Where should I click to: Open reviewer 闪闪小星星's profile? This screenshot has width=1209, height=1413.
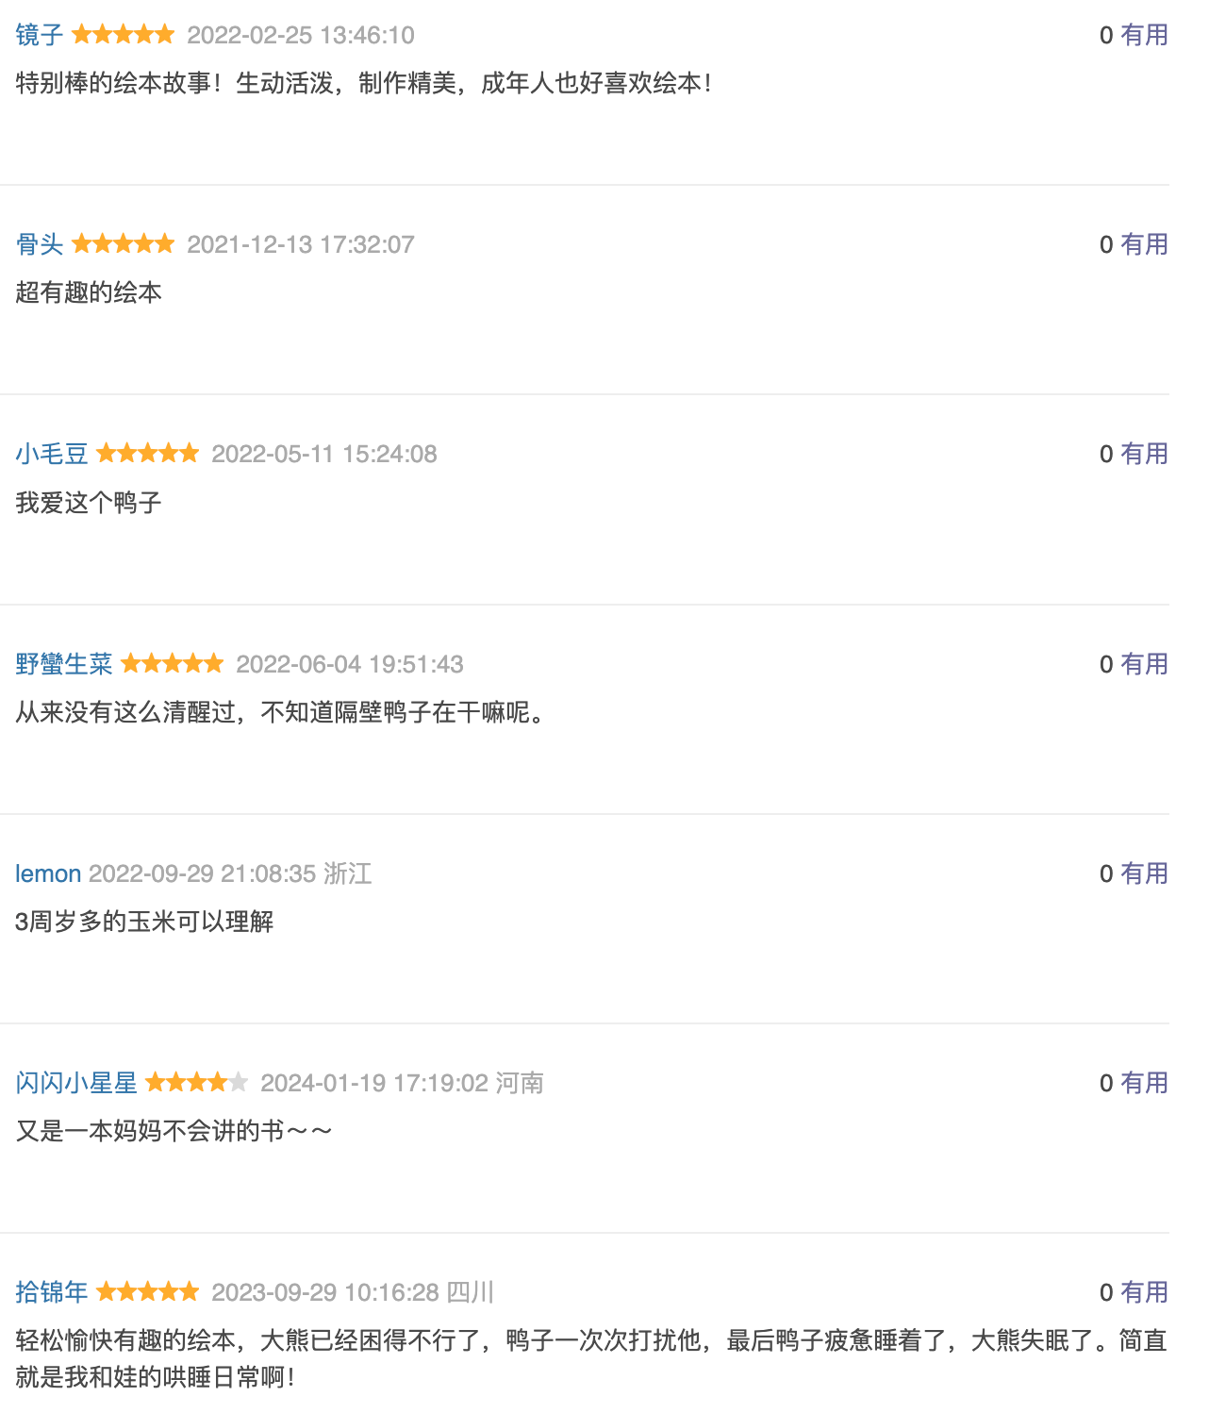(x=76, y=1083)
